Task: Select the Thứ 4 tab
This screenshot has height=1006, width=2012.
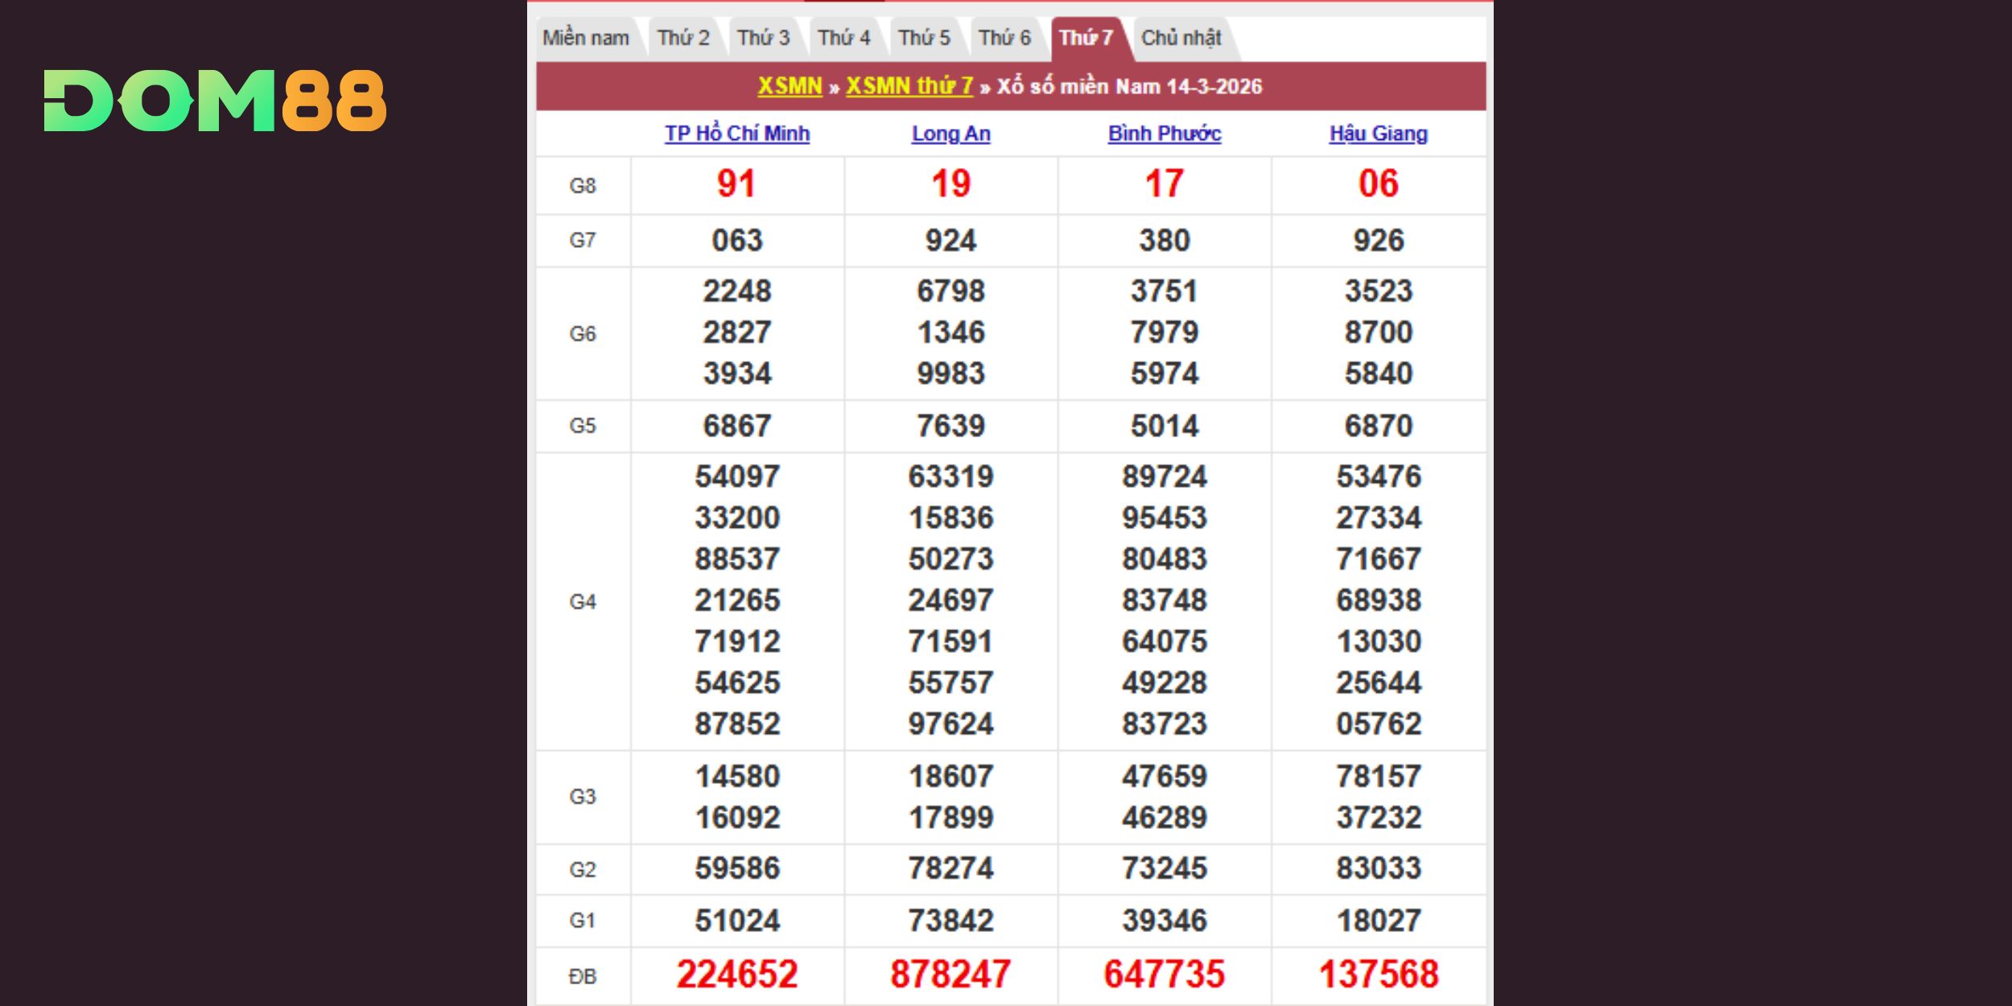Action: 843,38
